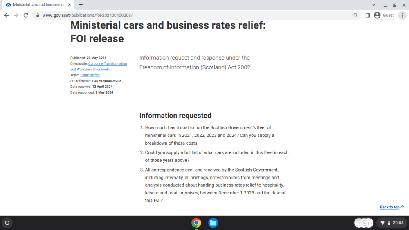Click the Wi-Fi status icon
Viewport: 409px width, 230px height.
(x=382, y=223)
